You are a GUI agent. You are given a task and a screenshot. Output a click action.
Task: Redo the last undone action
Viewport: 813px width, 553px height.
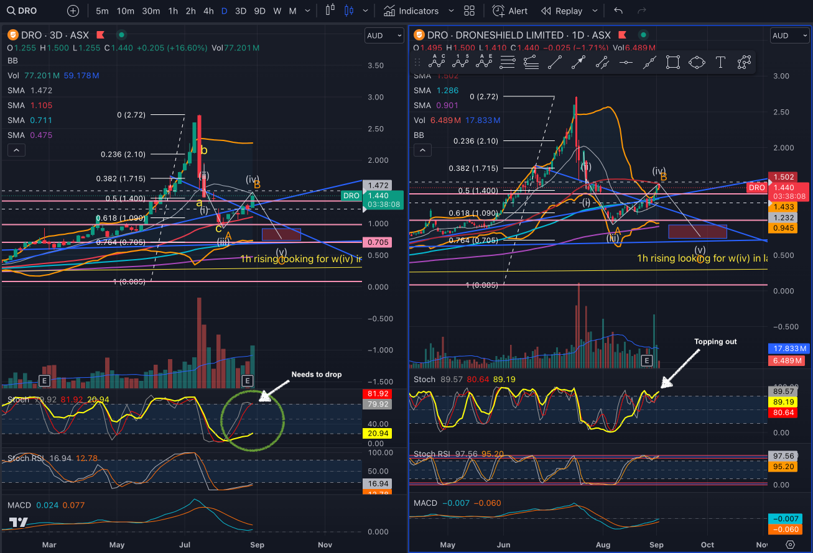pyautogui.click(x=641, y=11)
